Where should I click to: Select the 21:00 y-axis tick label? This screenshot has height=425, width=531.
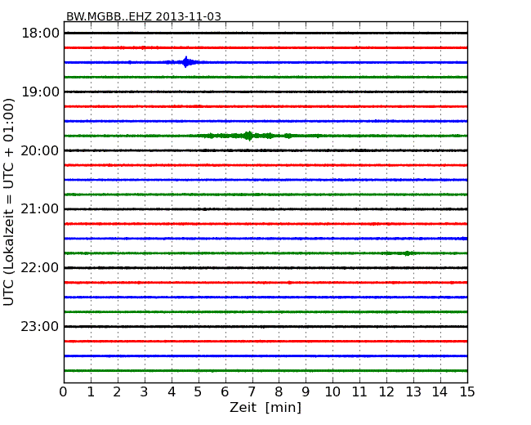click(x=40, y=209)
